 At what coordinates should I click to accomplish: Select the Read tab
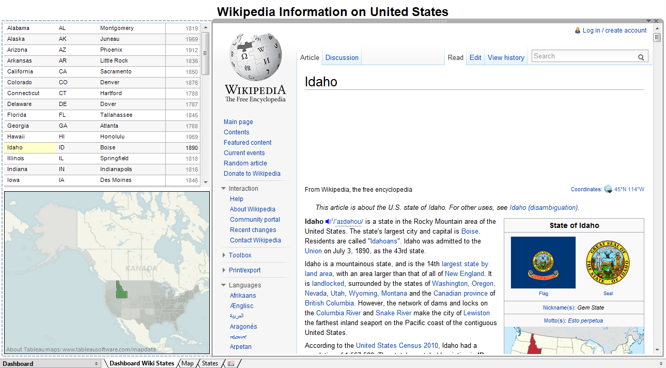455,57
